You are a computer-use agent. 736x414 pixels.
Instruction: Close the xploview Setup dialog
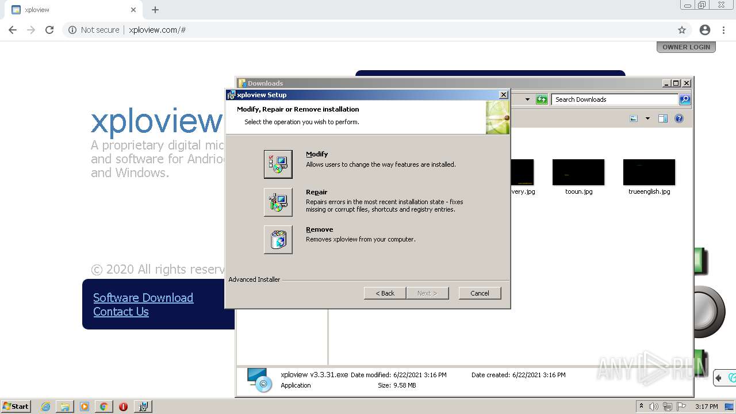[x=504, y=95]
